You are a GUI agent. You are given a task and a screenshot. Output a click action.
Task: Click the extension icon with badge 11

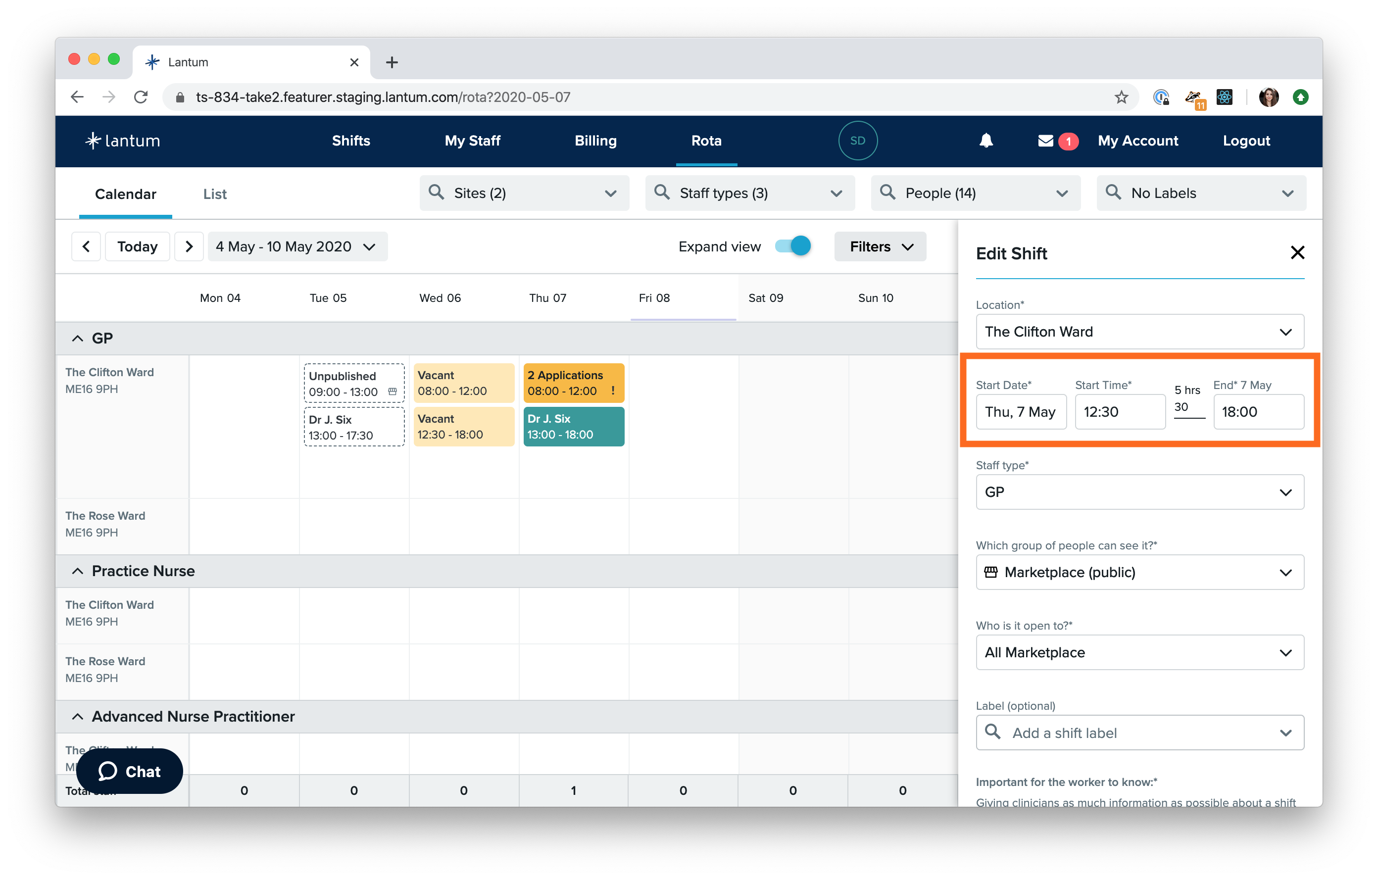[1194, 98]
